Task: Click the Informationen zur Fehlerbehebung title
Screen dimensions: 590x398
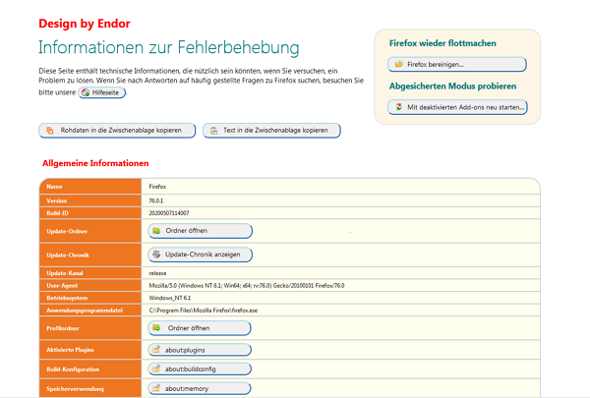Action: click(168, 48)
